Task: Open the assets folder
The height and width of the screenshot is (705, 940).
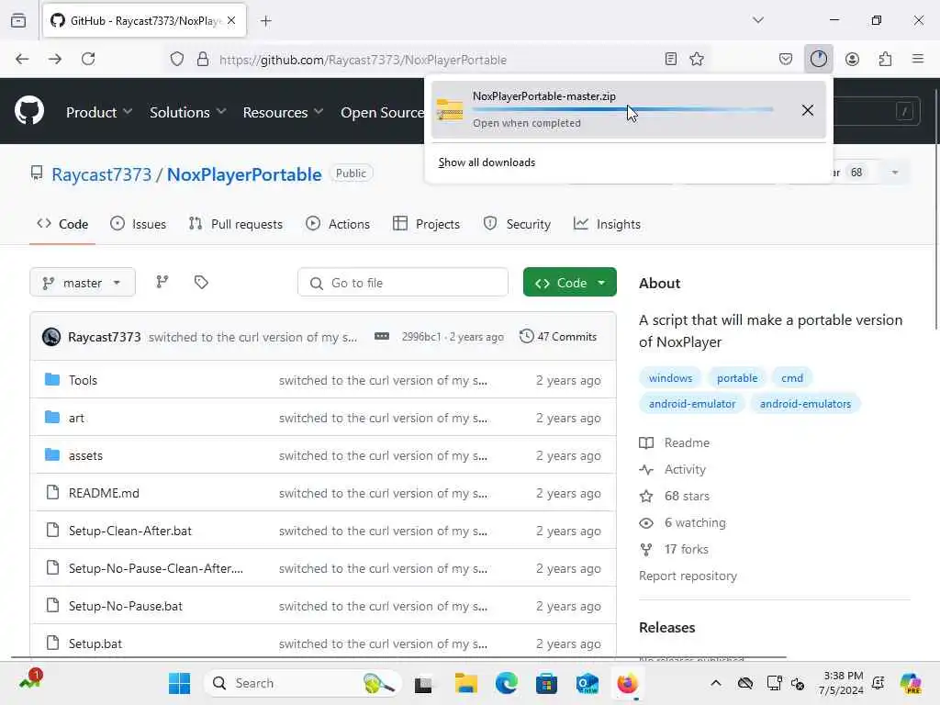Action: tap(85, 455)
